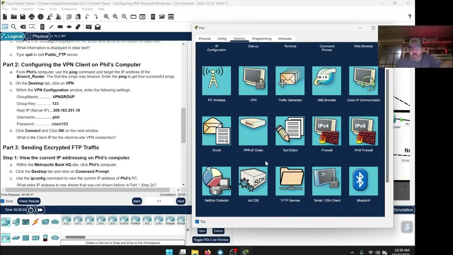Screen dimensions: 453x255
Task: Open the Options menu
Action: click(x=28, y=9)
